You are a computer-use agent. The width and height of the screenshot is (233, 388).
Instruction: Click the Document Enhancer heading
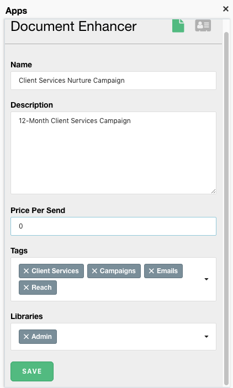click(x=73, y=26)
